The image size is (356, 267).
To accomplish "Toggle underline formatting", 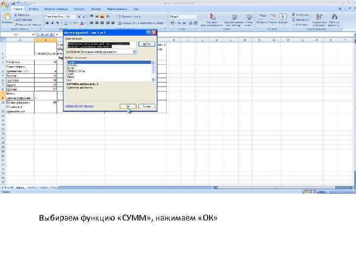I will (57, 23).
